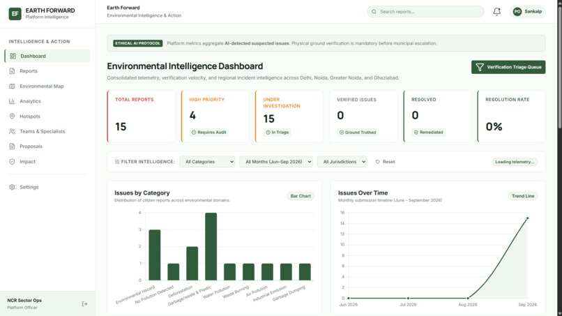Click the Loading telemetry status badge
The height and width of the screenshot is (316, 562).
[515, 162]
